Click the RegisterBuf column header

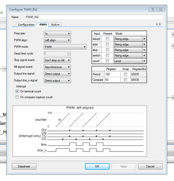point(139,69)
